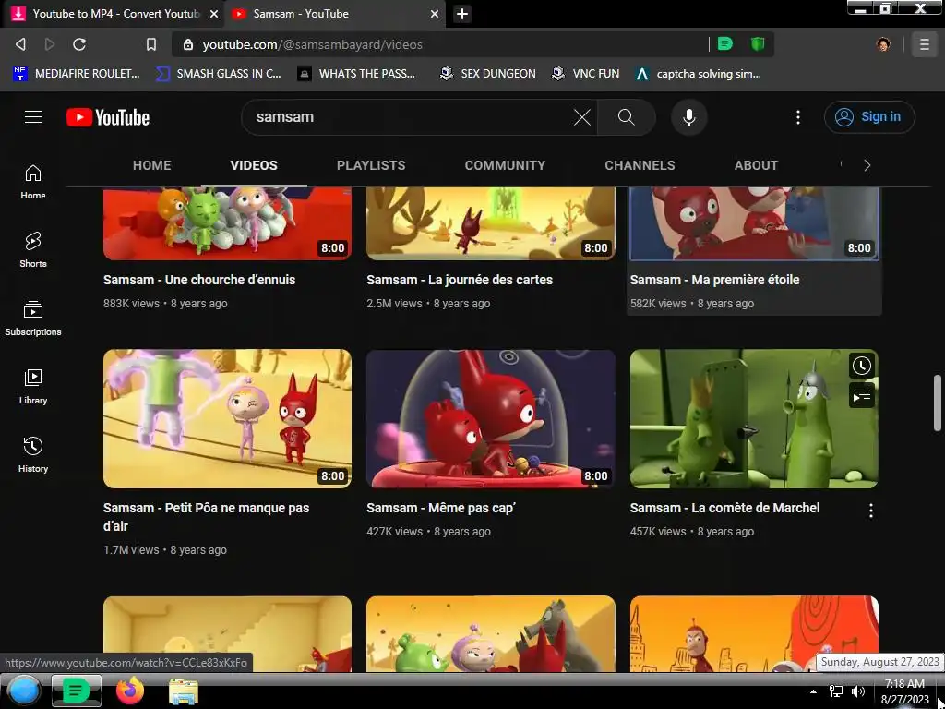This screenshot has height=709, width=945.
Task: Click the magnifier search button
Action: 627,117
